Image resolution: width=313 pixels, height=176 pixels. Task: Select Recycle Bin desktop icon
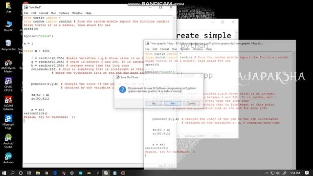click(x=8, y=45)
